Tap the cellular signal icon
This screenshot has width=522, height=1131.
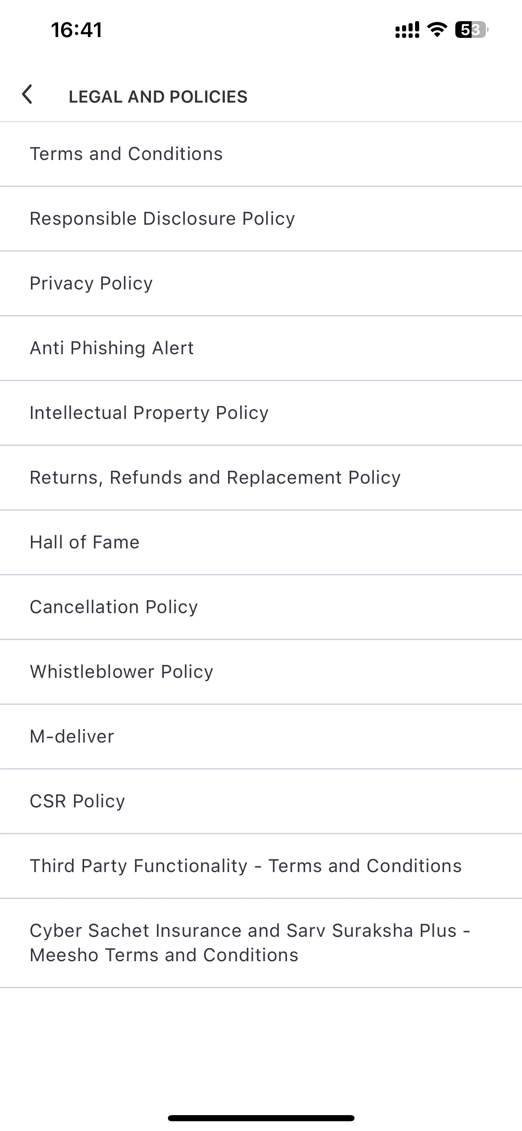pos(407,30)
